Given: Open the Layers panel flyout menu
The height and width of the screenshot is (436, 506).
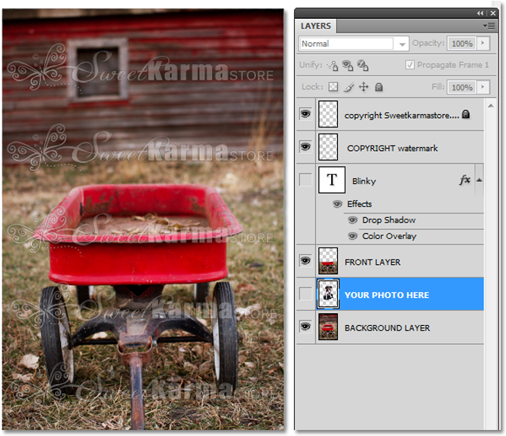Looking at the screenshot, I should point(489,26).
